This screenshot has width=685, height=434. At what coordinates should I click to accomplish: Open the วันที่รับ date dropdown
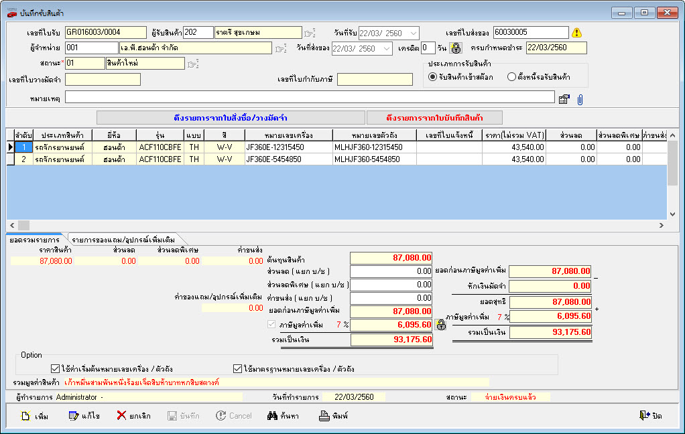tap(414, 33)
